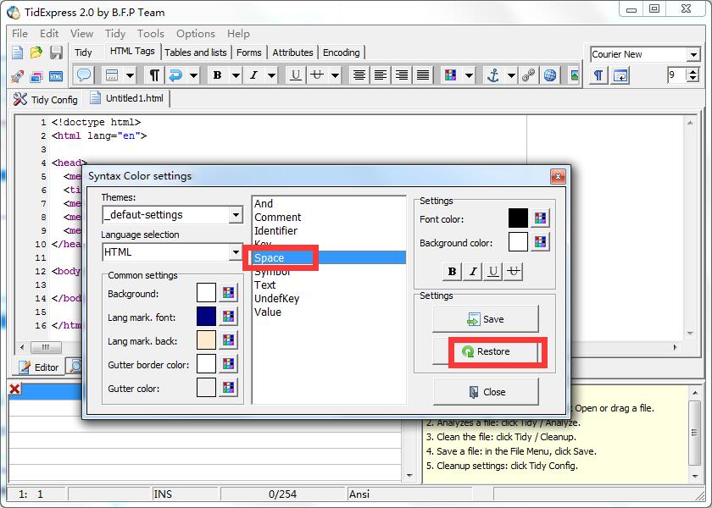The image size is (712, 508).
Task: Click the font size input field
Action: [677, 75]
